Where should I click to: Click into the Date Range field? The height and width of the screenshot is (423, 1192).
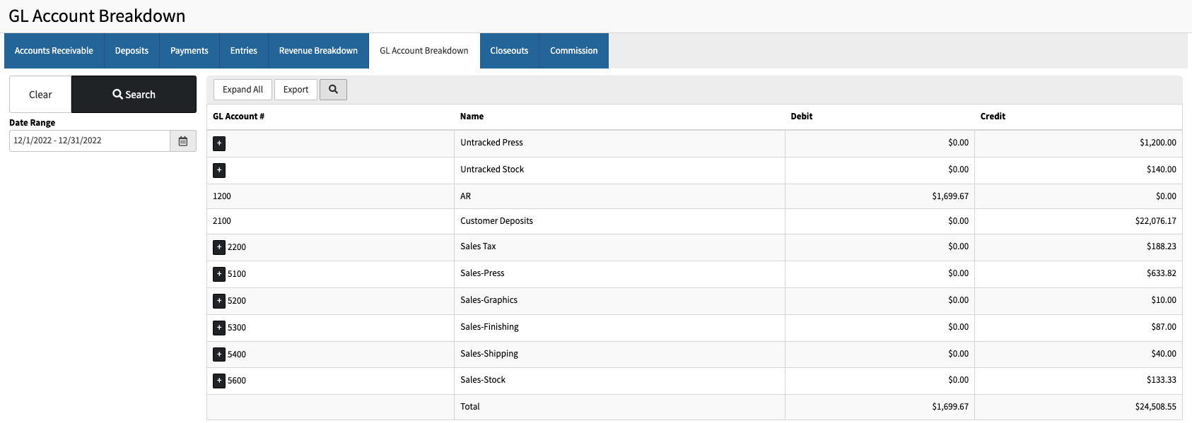(90, 141)
